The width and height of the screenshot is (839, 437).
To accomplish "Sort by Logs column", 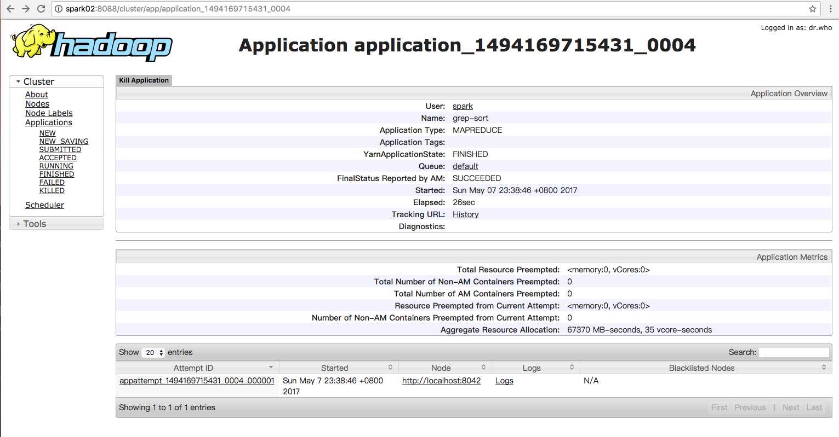I will point(535,368).
